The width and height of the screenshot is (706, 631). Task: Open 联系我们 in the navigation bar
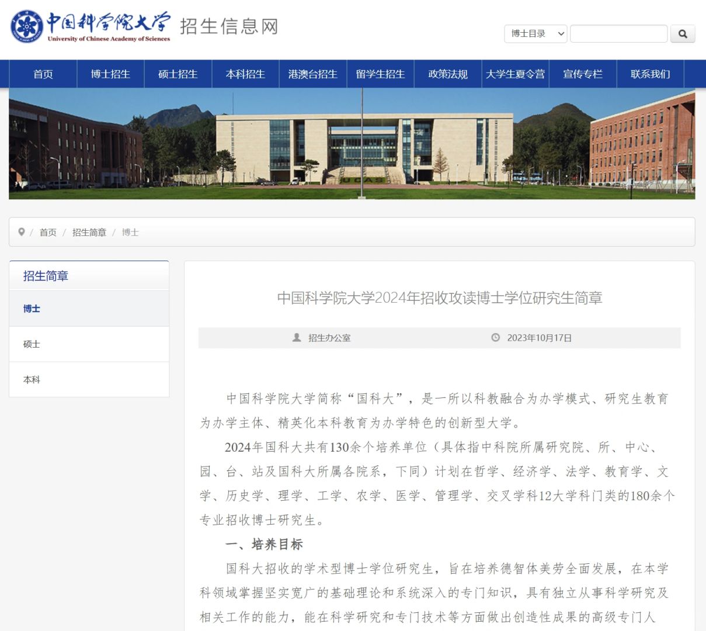(650, 74)
